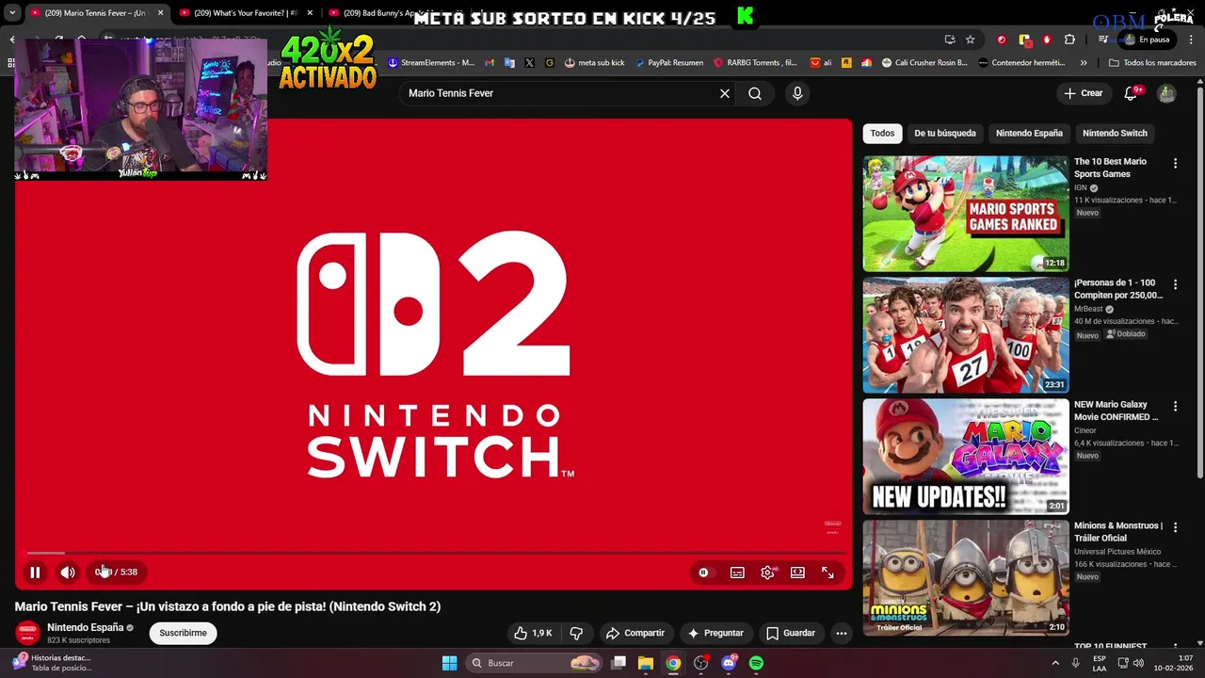Clear the YouTube search box text
Image resolution: width=1205 pixels, height=678 pixels.
725,93
